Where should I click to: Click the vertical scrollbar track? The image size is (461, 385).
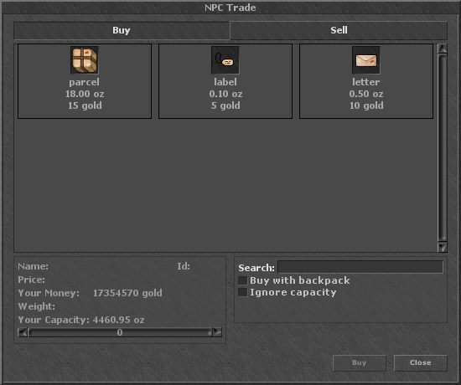(x=443, y=147)
